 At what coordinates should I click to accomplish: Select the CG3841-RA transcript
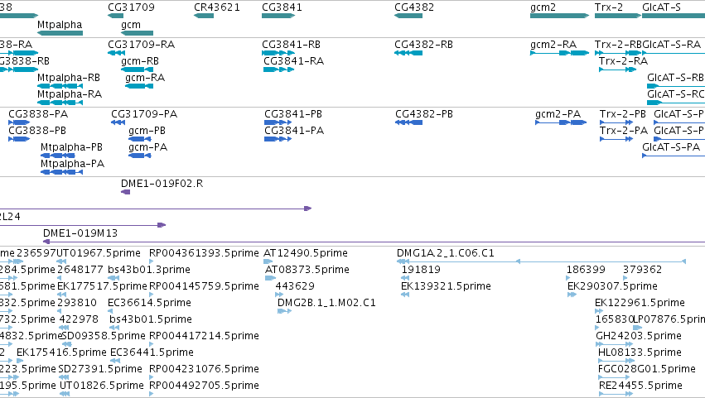pyautogui.click(x=278, y=70)
